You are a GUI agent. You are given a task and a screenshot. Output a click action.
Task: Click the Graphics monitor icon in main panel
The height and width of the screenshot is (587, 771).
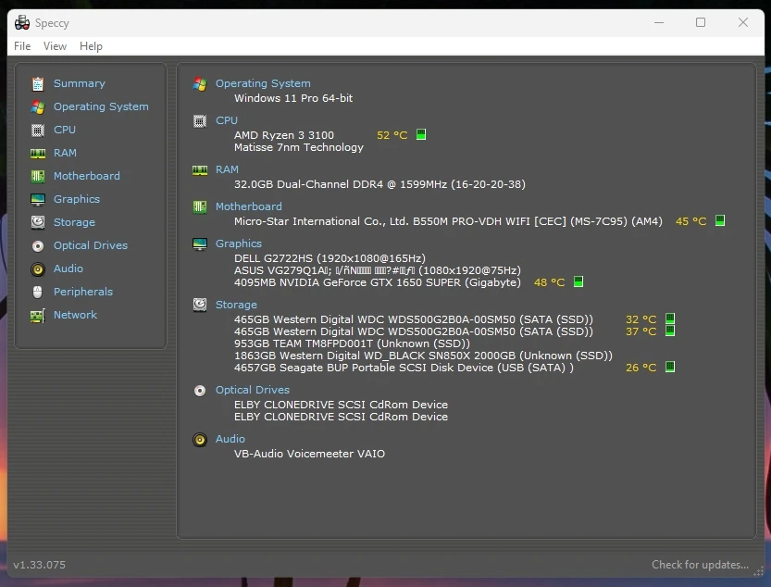pyautogui.click(x=200, y=244)
